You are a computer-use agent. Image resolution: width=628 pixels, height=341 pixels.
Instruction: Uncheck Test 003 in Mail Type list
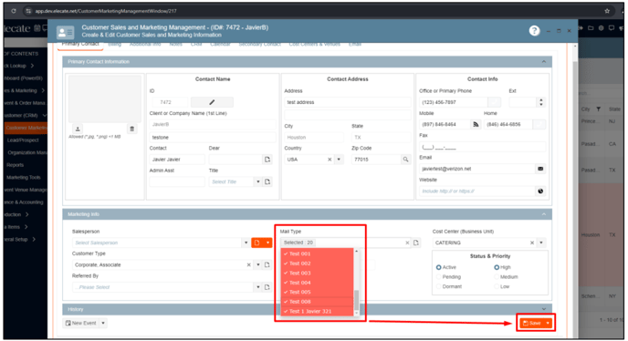point(317,273)
